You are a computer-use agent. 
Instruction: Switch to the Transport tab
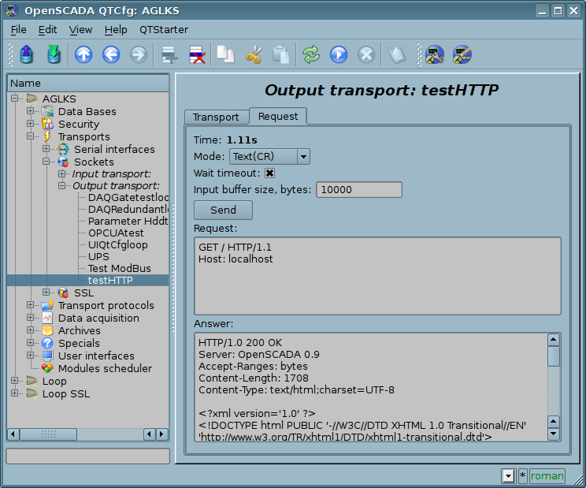tap(216, 117)
